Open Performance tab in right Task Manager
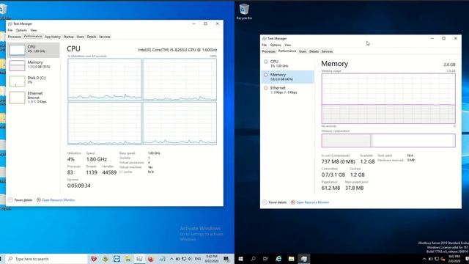 tap(287, 51)
